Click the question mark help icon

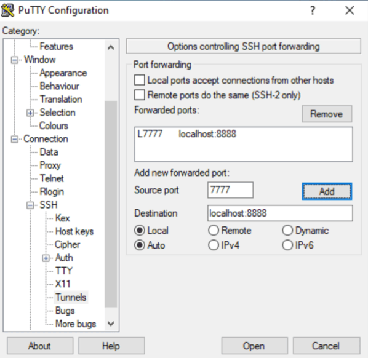coord(313,10)
